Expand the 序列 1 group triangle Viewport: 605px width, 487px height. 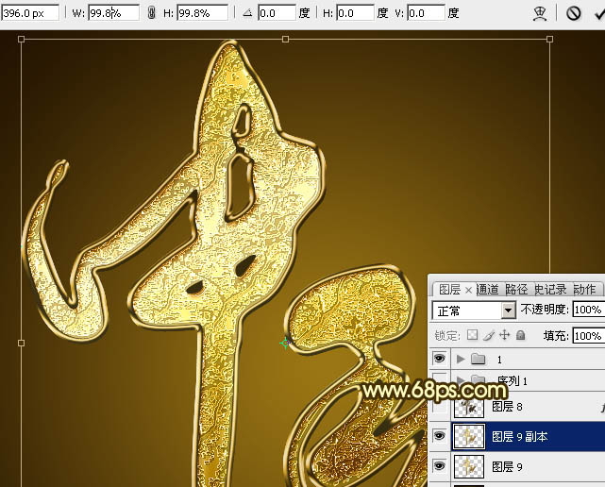click(461, 378)
